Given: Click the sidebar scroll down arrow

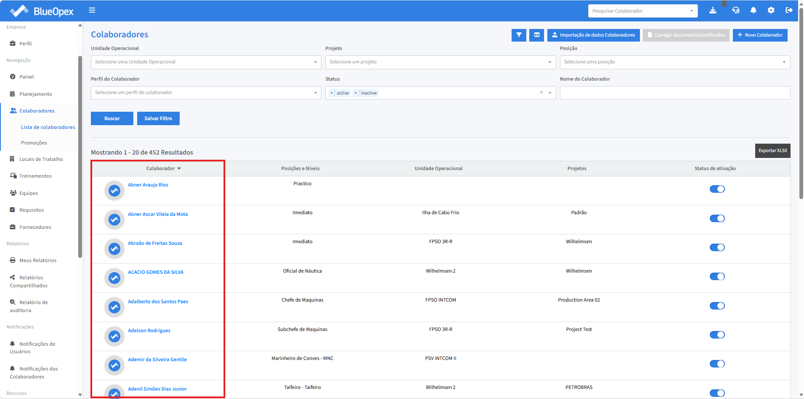Looking at the screenshot, I should tap(80, 395).
